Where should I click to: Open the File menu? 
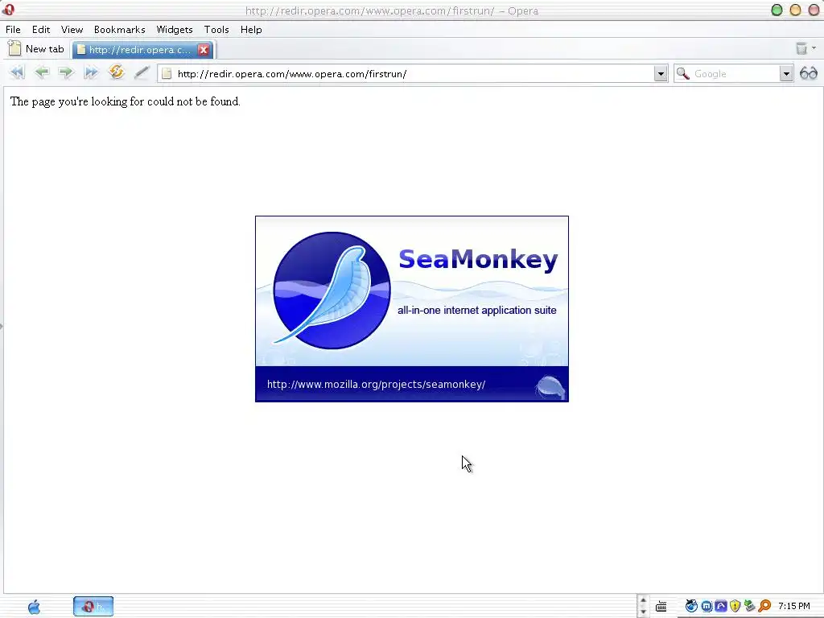click(13, 30)
